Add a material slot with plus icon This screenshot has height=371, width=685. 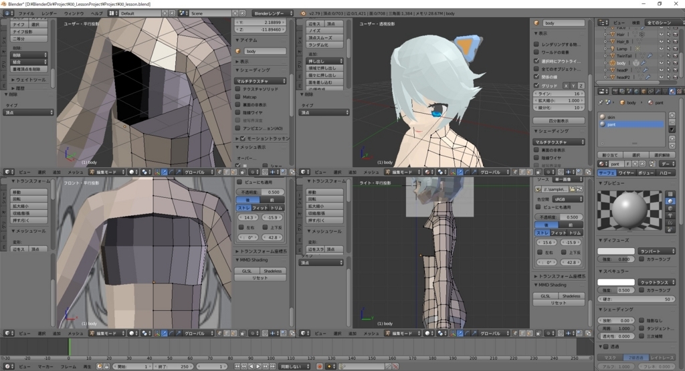672,115
